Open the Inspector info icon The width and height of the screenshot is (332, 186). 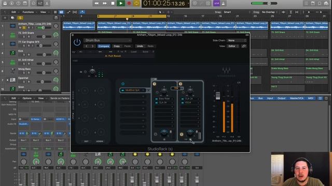click(11, 4)
